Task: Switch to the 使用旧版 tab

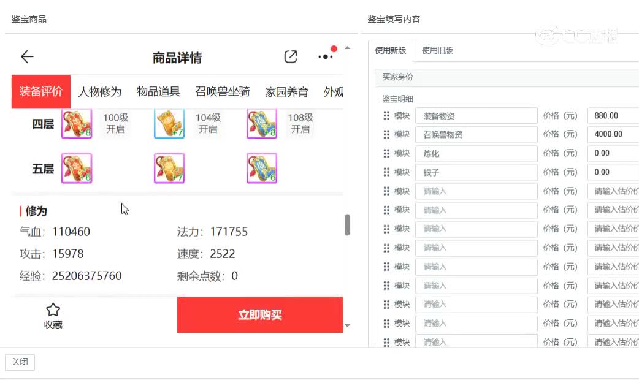Action: pyautogui.click(x=436, y=51)
